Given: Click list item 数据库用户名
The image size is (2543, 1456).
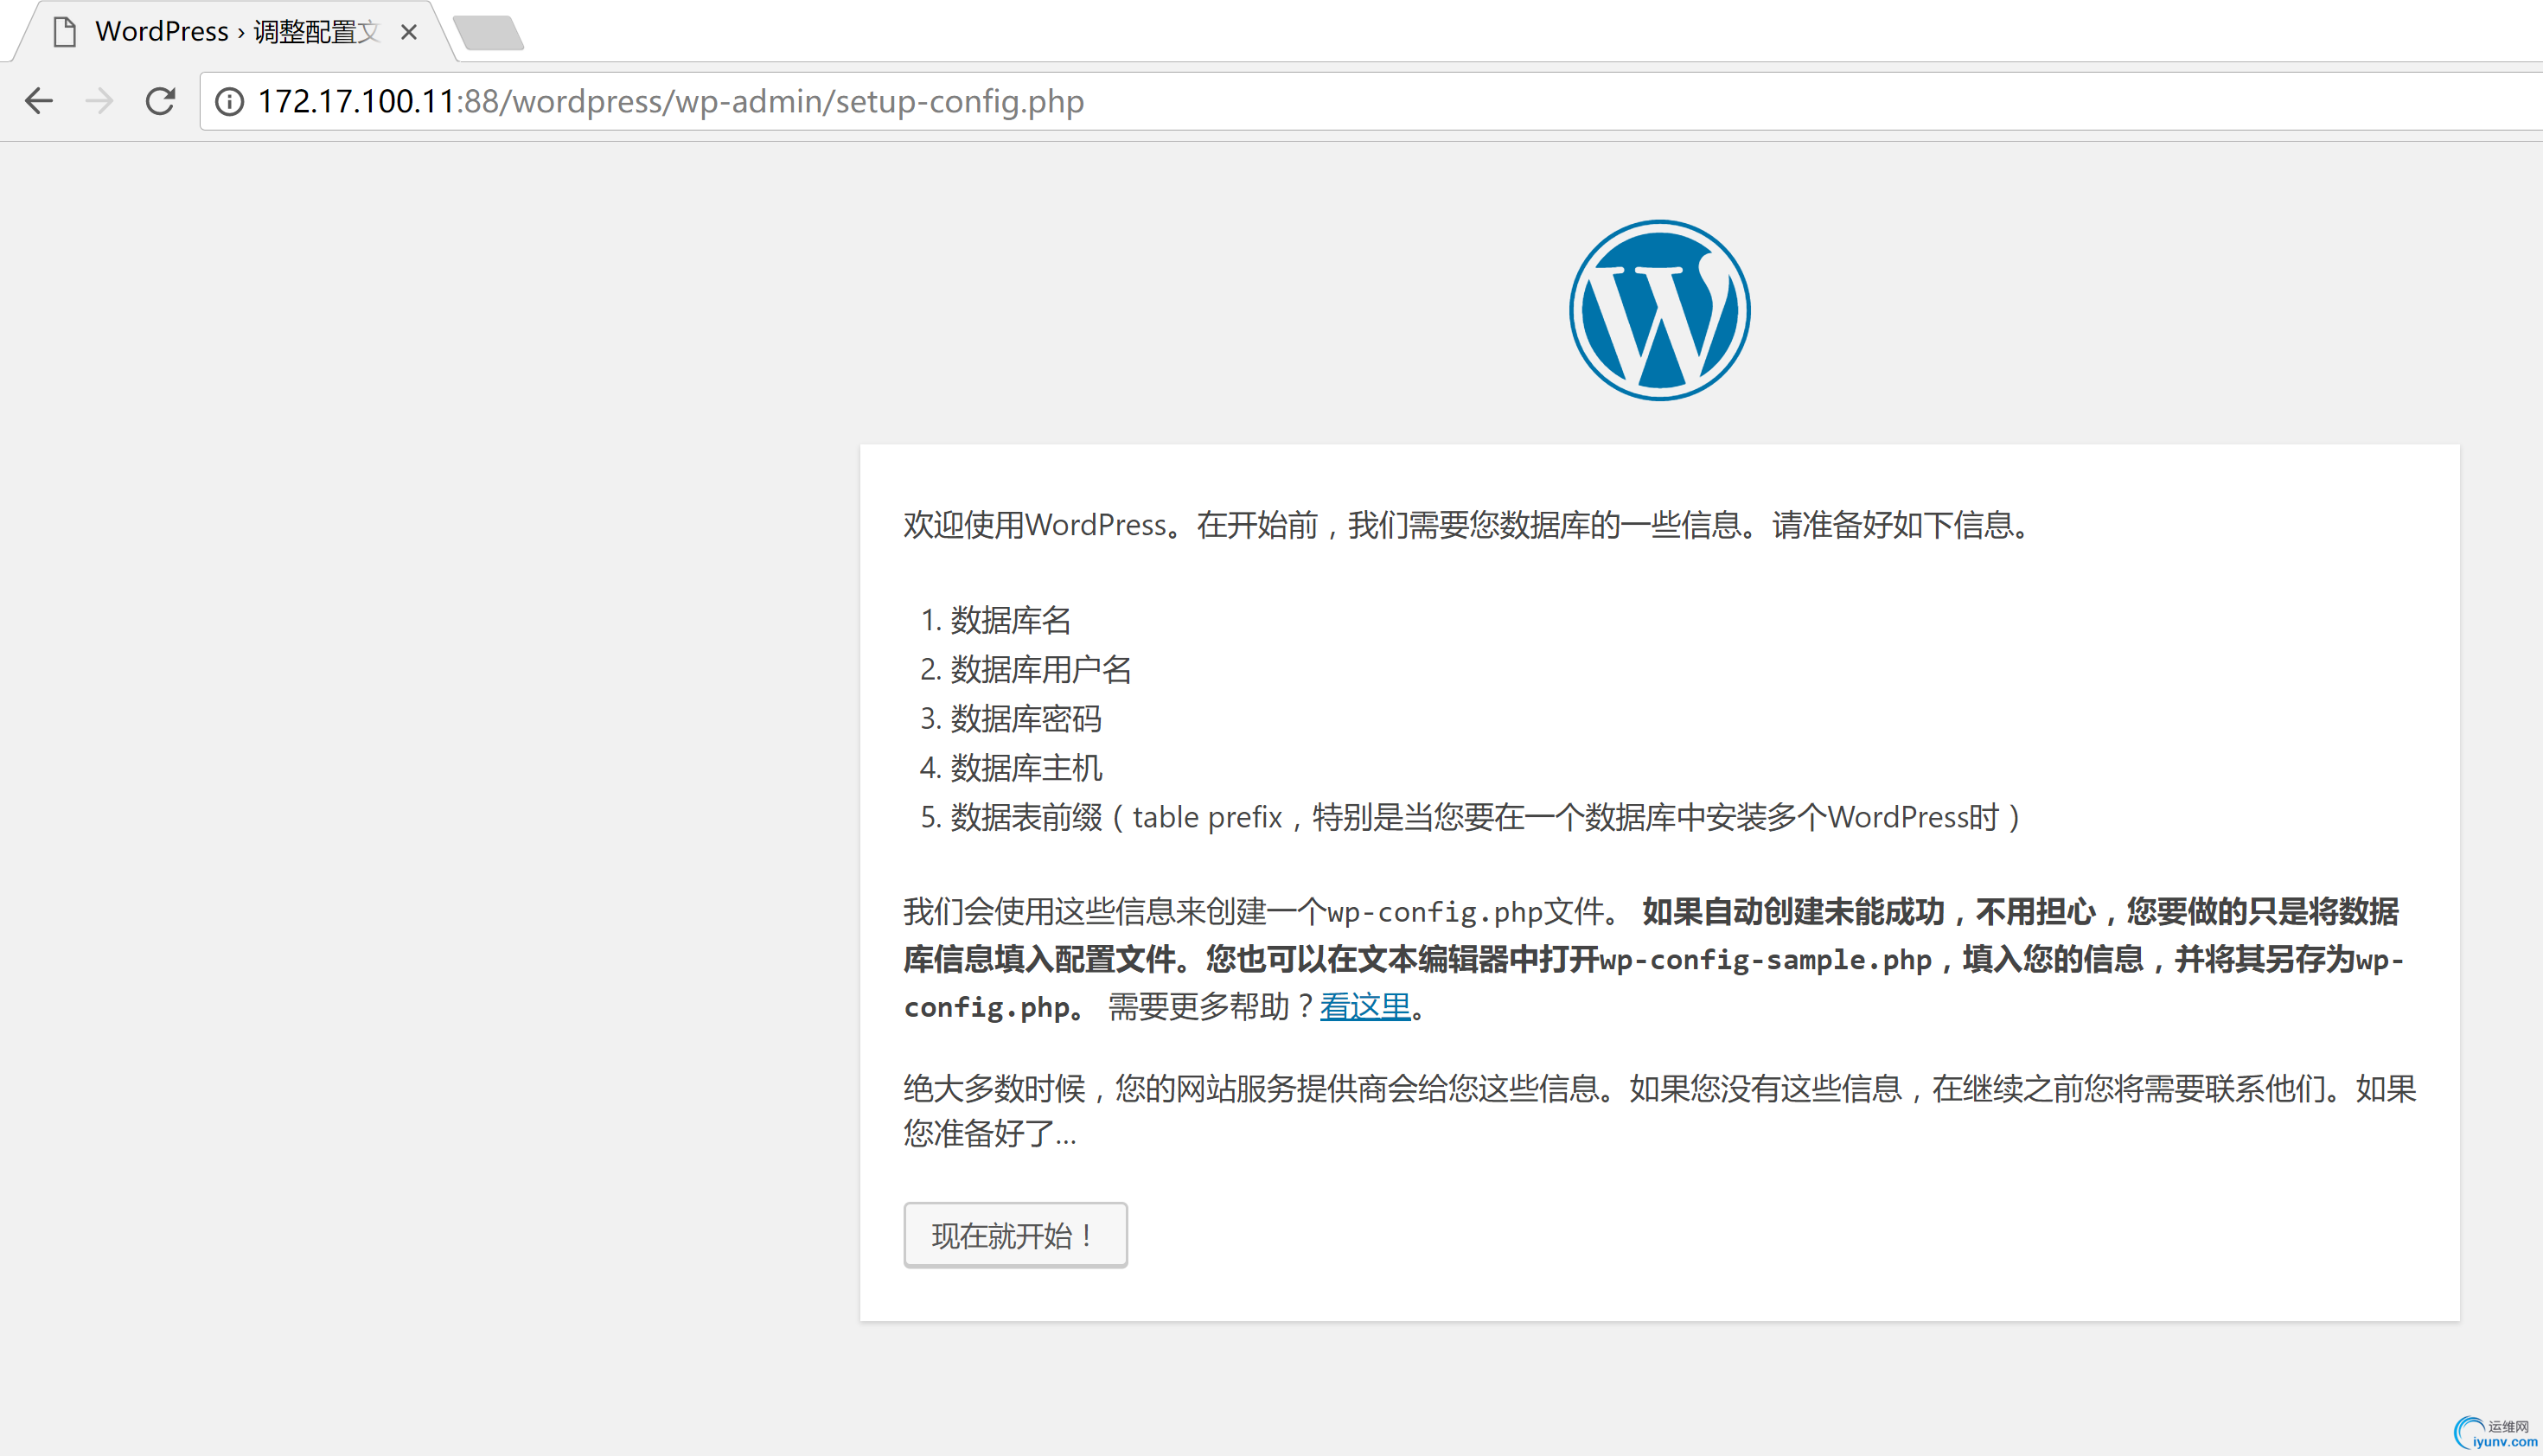Looking at the screenshot, I should point(1040,669).
